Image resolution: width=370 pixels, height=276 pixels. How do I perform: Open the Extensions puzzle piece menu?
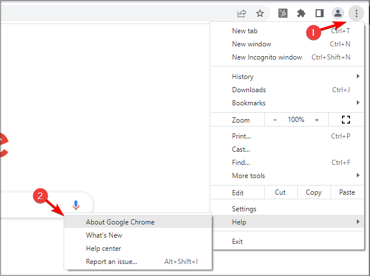tap(301, 13)
